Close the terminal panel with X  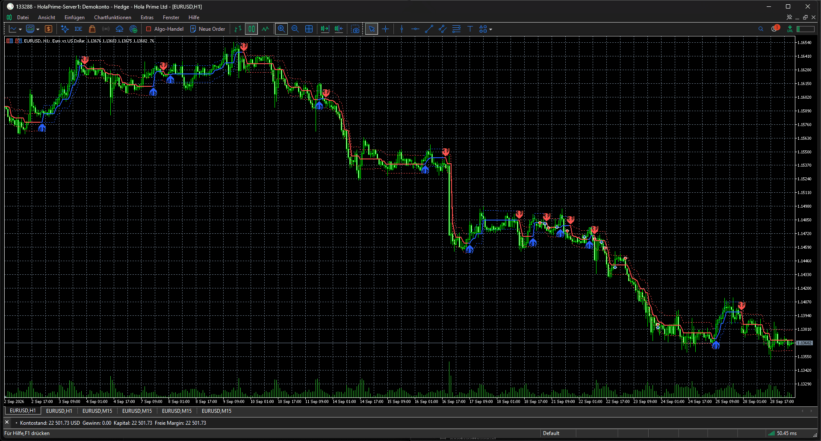point(7,422)
